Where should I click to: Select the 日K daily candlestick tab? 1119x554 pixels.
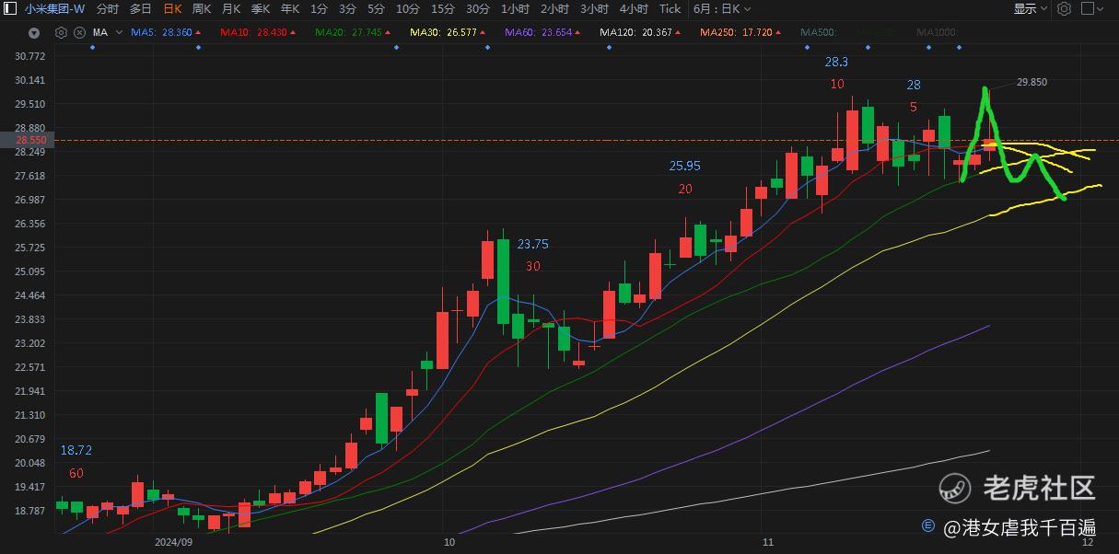172,8
